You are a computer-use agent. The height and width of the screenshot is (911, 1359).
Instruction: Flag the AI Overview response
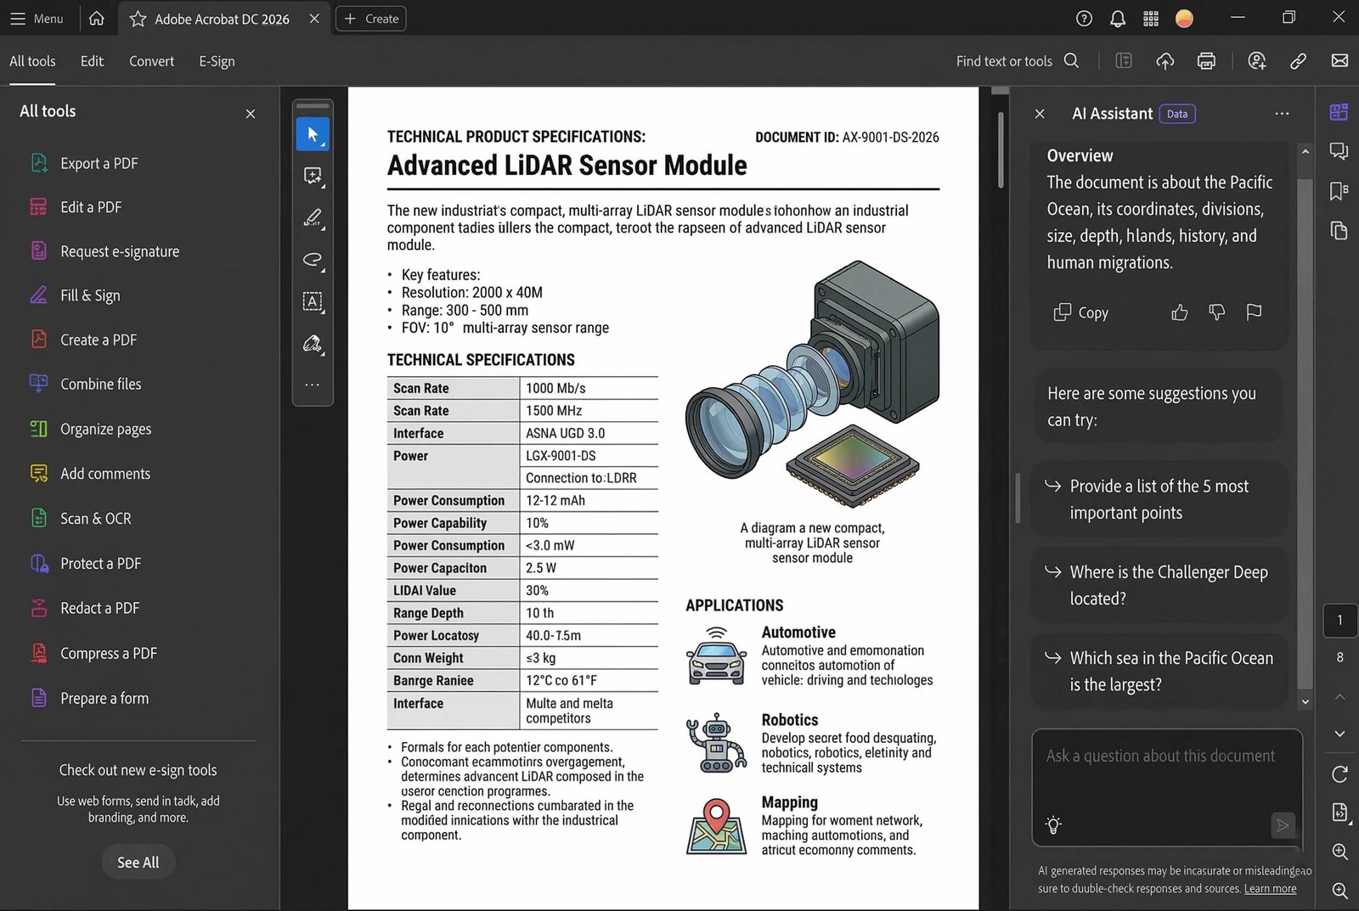(1254, 312)
